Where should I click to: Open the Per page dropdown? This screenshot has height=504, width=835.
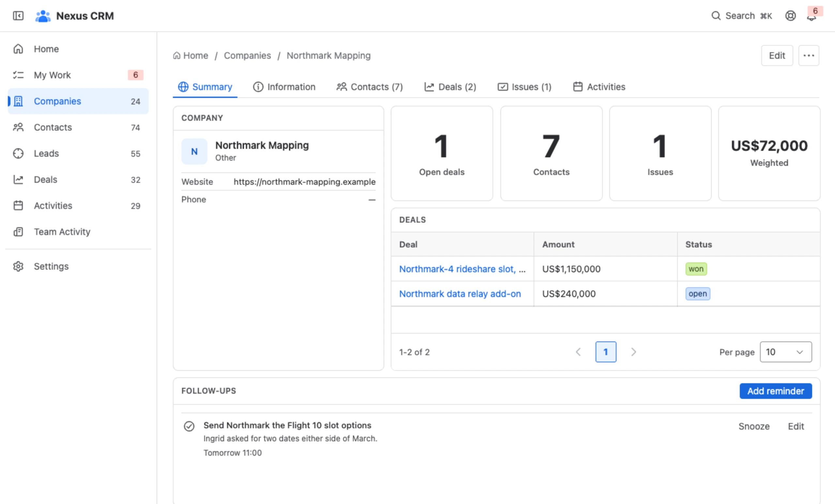click(785, 352)
